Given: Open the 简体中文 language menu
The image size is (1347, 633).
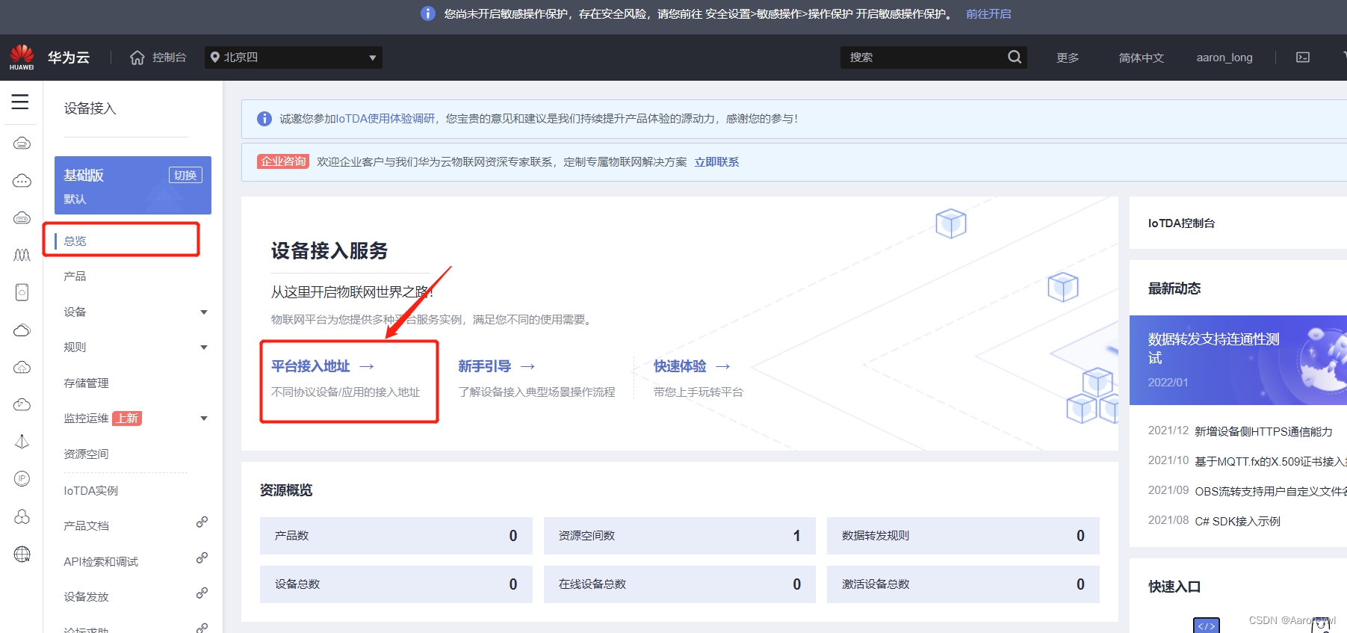Looking at the screenshot, I should pos(1141,58).
